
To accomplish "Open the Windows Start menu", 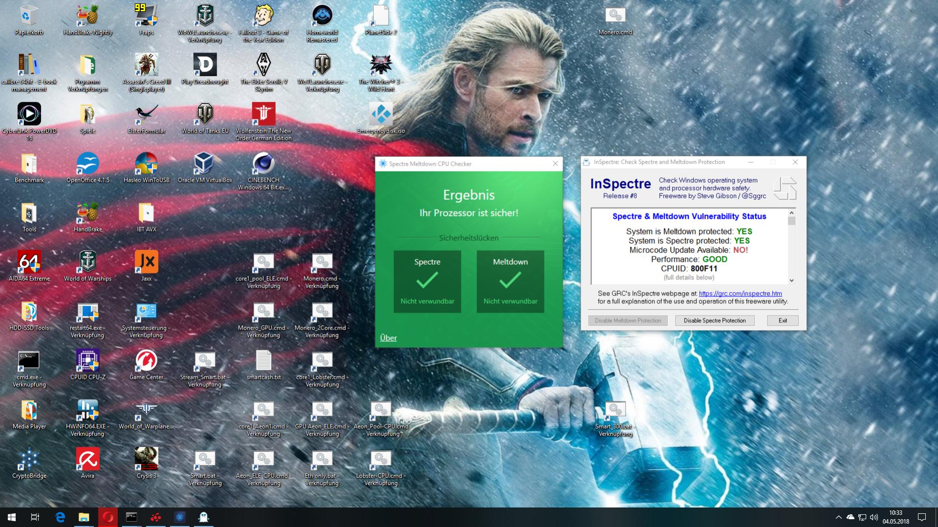I will (12, 517).
